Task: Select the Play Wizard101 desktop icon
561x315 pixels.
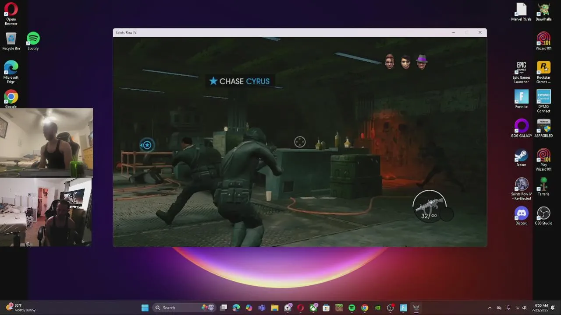Action: click(543, 160)
